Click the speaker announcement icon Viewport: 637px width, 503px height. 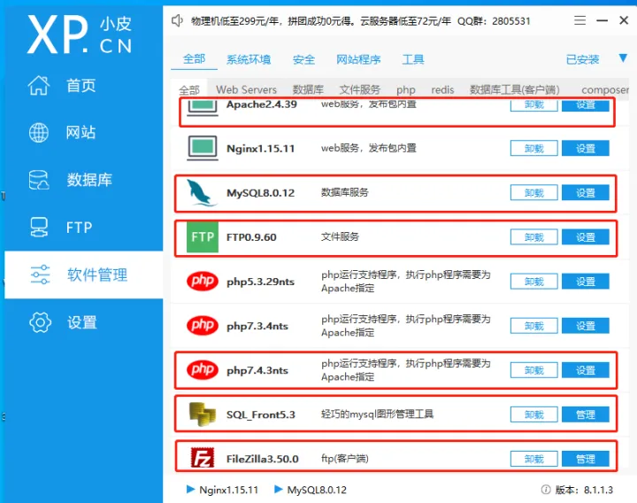[177, 20]
